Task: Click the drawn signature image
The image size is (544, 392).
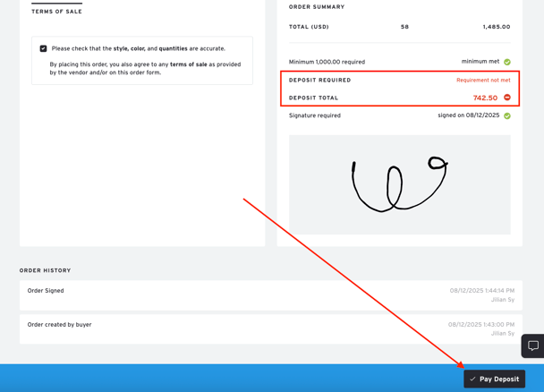Action: point(399,185)
